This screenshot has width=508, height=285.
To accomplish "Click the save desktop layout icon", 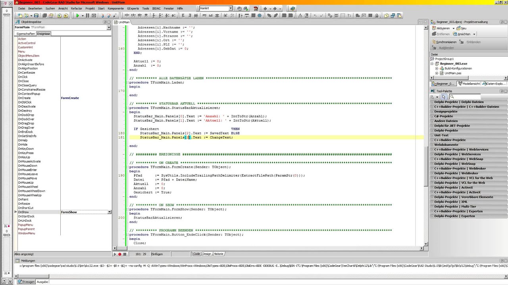I will (x=239, y=9).
